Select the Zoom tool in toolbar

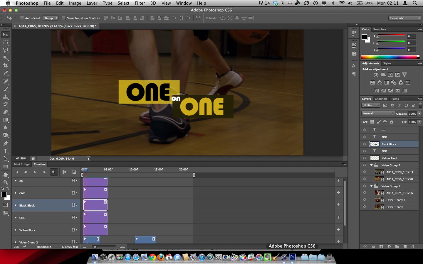(6, 182)
